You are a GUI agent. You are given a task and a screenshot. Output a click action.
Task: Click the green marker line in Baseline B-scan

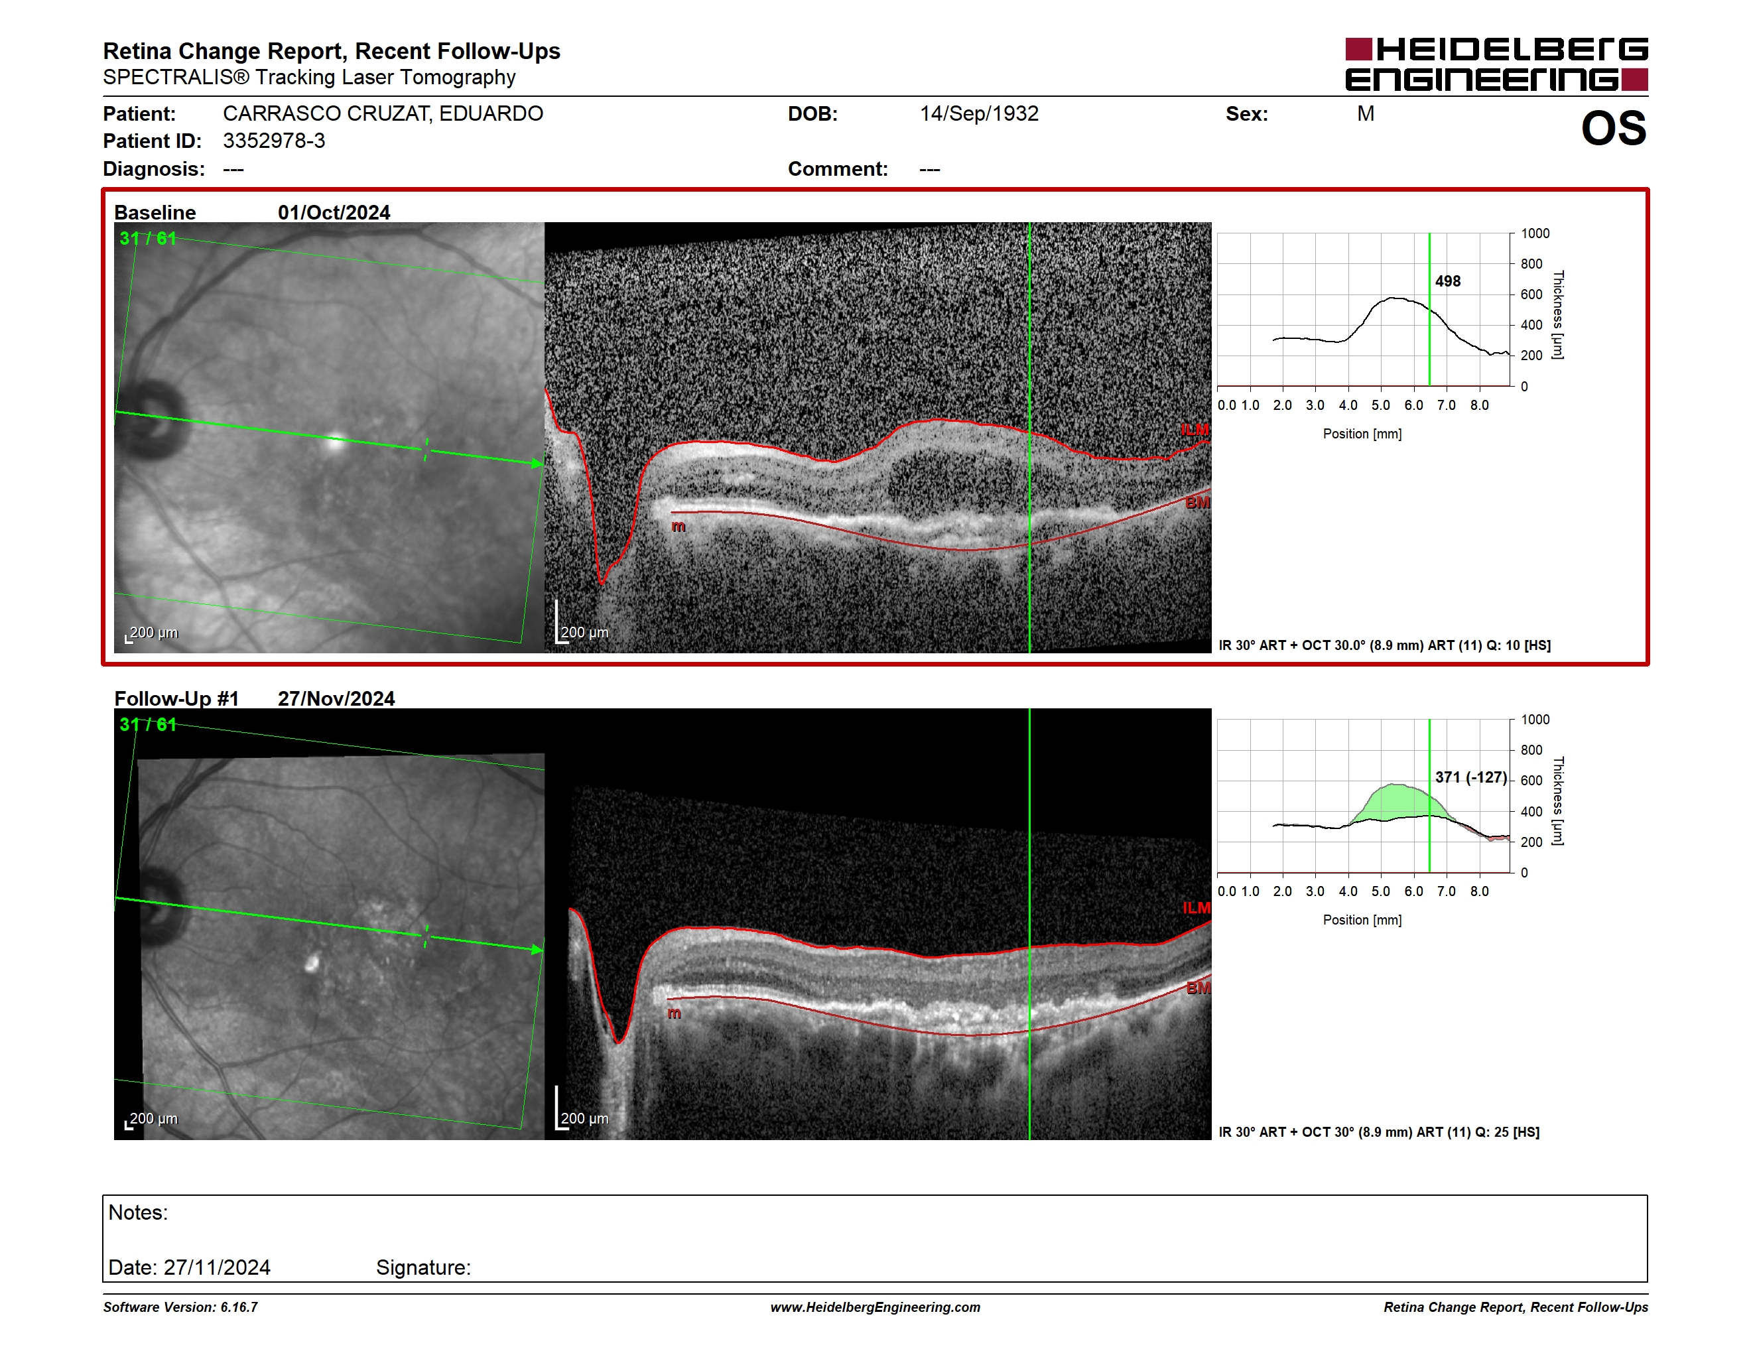(1029, 438)
